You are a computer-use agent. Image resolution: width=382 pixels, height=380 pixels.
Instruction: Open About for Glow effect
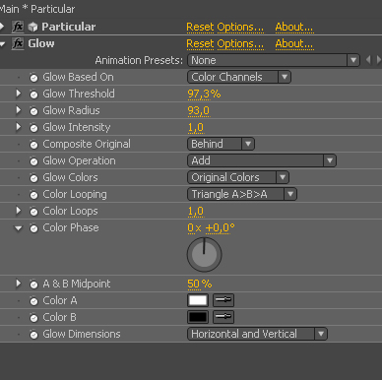(x=294, y=43)
